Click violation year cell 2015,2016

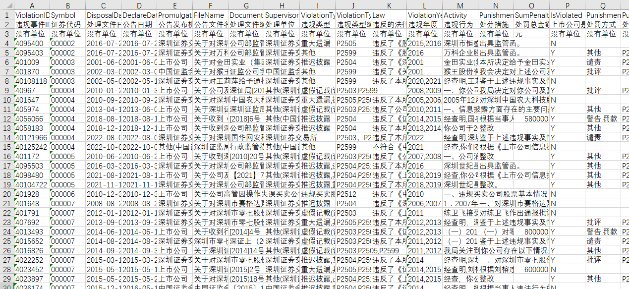tap(424, 44)
